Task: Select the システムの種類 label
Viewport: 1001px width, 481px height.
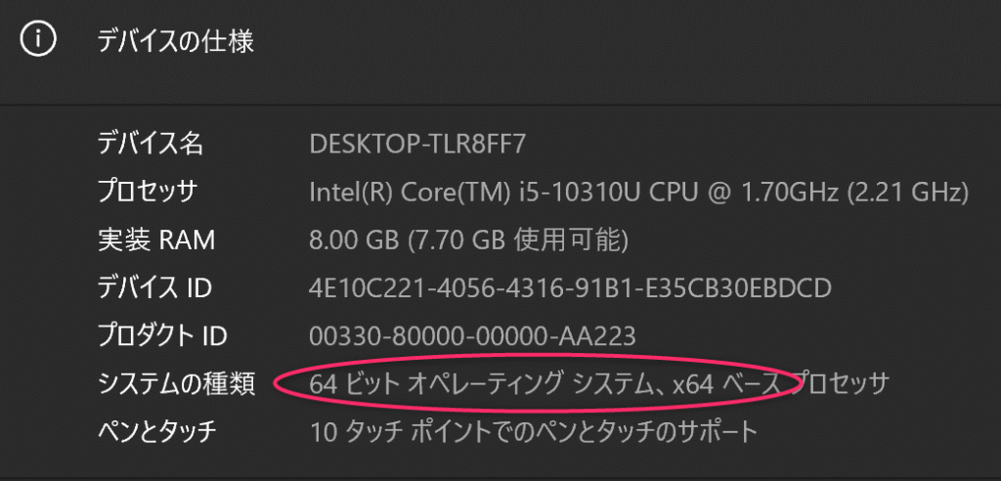Action: coord(176,384)
